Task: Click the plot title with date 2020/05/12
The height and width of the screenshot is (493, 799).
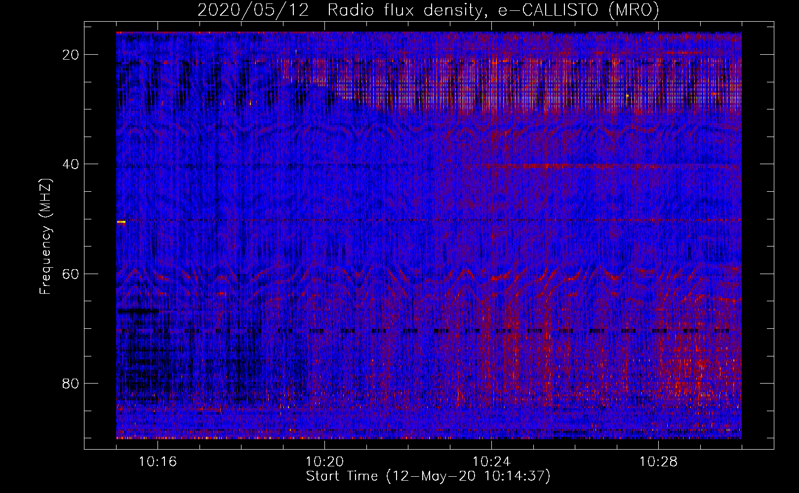Action: (428, 10)
